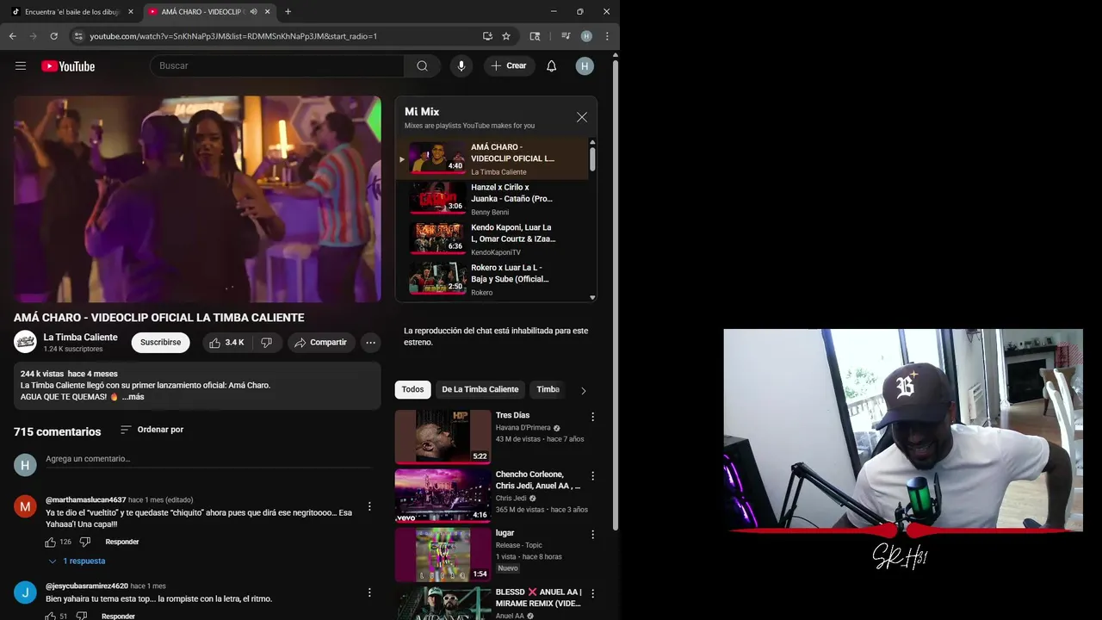Reply to marthamaslucan4637 with Responder
The width and height of the screenshot is (1102, 620).
click(x=122, y=542)
